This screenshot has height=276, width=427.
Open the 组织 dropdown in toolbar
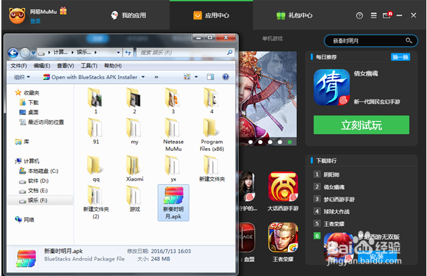pyautogui.click(x=22, y=77)
